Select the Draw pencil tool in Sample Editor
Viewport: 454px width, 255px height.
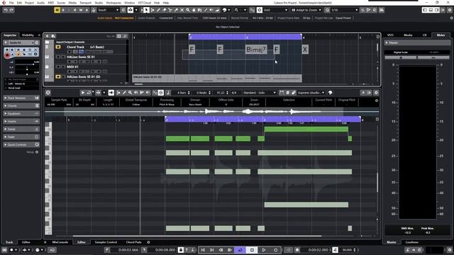coord(124,93)
